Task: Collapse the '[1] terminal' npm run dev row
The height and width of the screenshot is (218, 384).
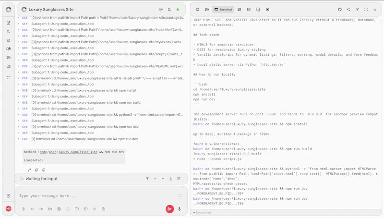Action: click(x=100, y=139)
